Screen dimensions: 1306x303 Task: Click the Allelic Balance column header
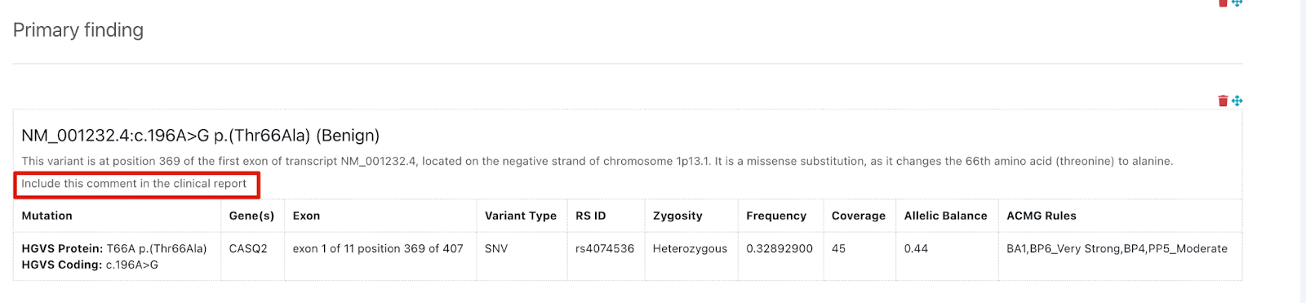[x=945, y=216]
